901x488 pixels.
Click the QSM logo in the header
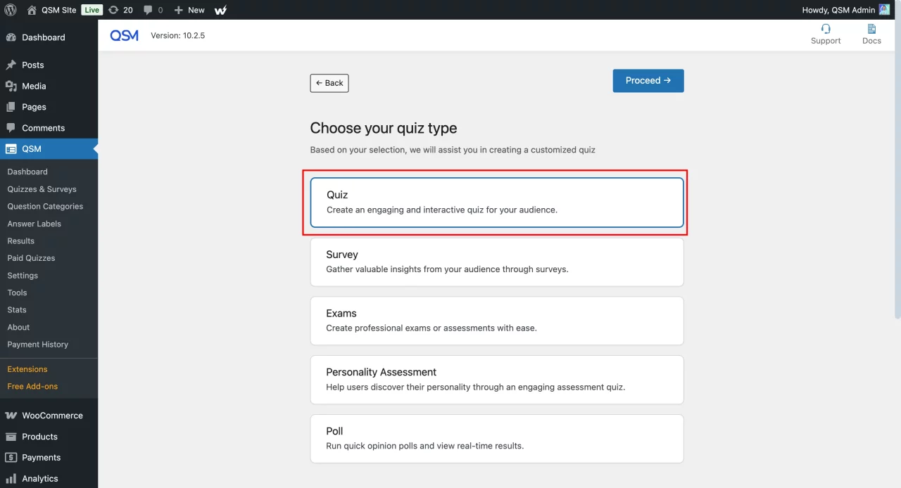(x=124, y=34)
